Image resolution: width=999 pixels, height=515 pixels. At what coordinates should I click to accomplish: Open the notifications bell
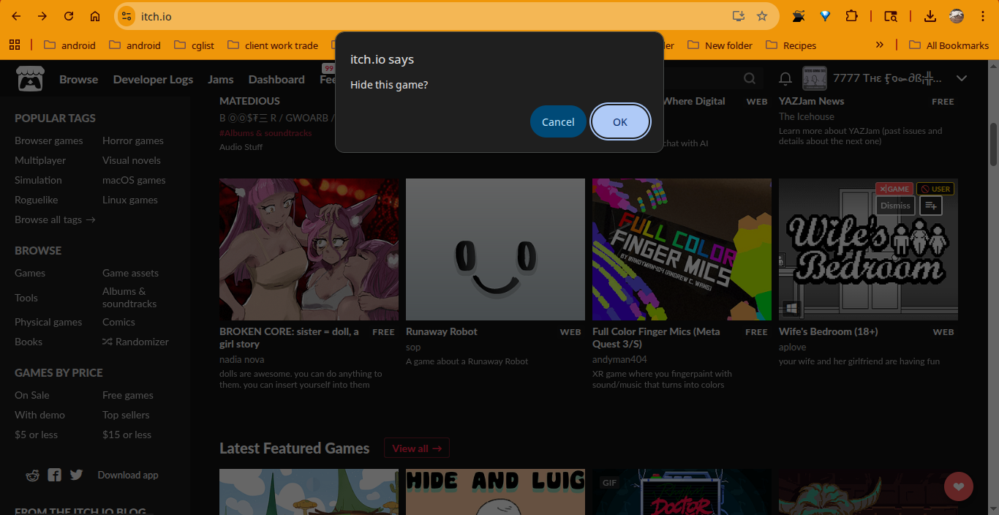point(785,78)
